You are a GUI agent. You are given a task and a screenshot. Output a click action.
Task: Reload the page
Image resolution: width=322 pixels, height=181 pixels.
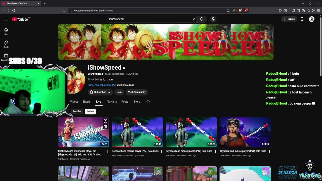tap(14, 11)
